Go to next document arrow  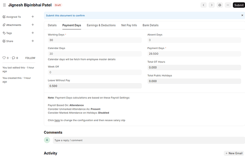tap(212, 5)
